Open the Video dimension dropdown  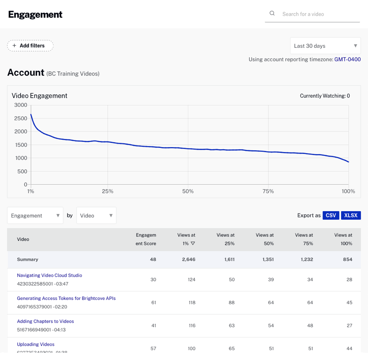click(x=96, y=215)
